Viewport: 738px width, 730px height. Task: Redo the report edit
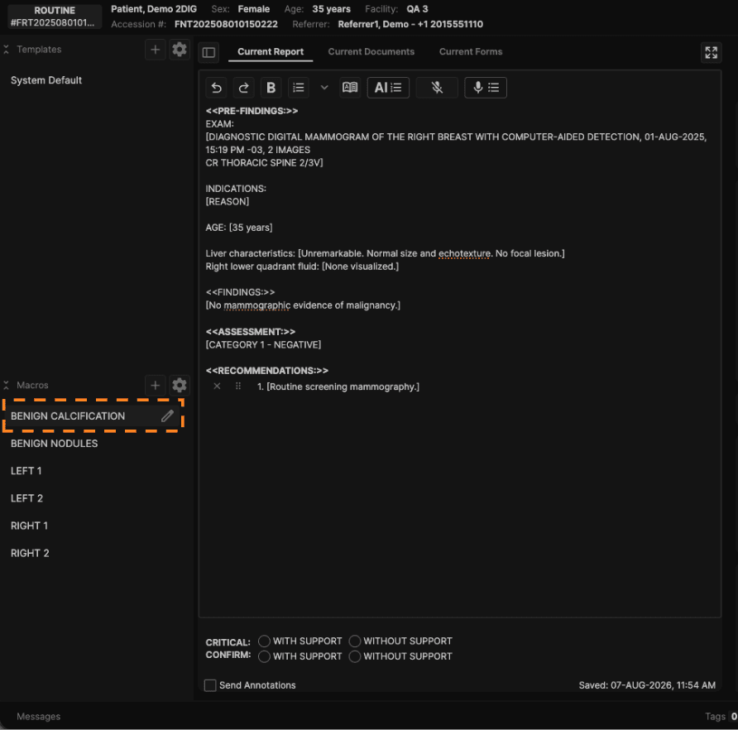tap(244, 88)
